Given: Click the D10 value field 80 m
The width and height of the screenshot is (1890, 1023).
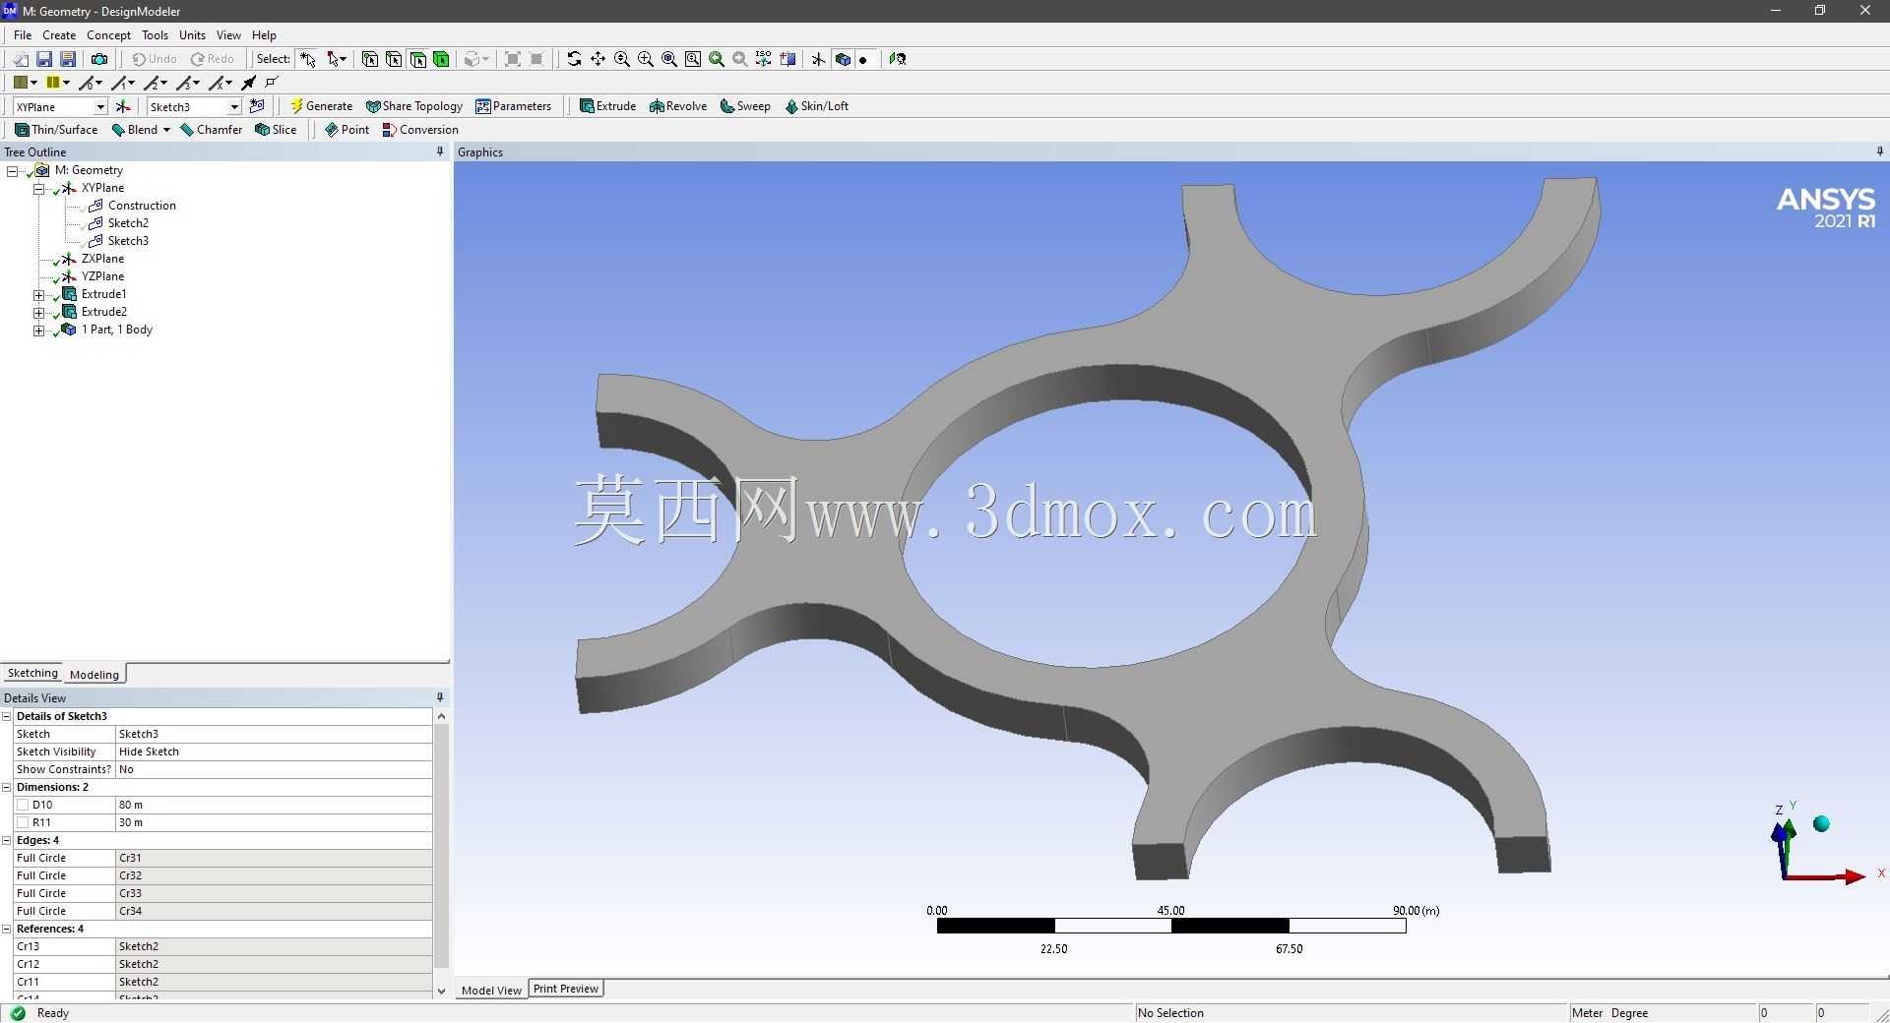Looking at the screenshot, I should [x=274, y=805].
